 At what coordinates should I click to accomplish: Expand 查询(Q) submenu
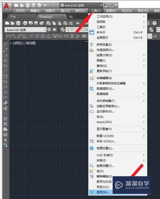click(118, 66)
